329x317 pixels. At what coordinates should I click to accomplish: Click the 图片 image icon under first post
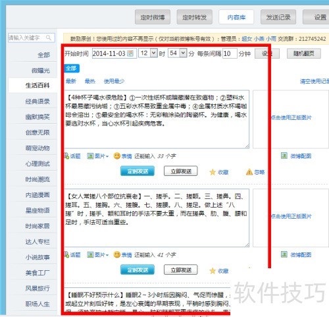90,156
